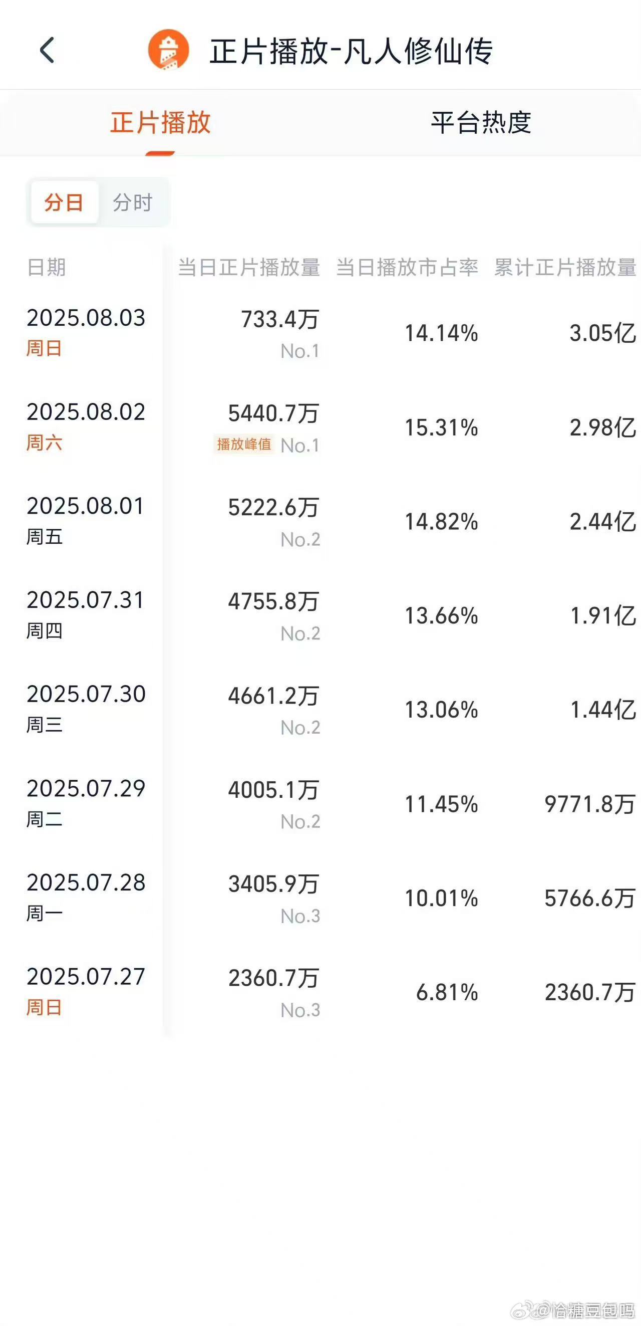Toggle view to 分日
Viewport: 641px width, 1326px height.
64,202
